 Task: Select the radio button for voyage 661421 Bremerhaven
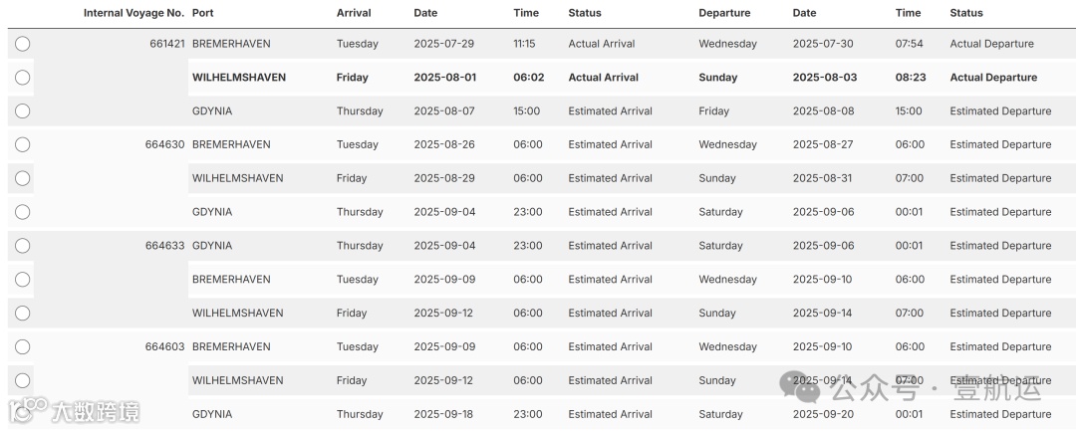tap(22, 44)
